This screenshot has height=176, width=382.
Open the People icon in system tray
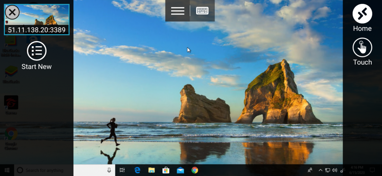click(x=311, y=170)
